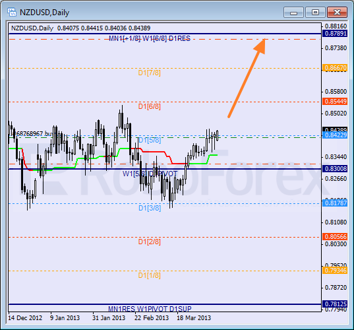Select the 0.87891 price level tag
The width and height of the screenshot is (354, 330).
pos(335,34)
